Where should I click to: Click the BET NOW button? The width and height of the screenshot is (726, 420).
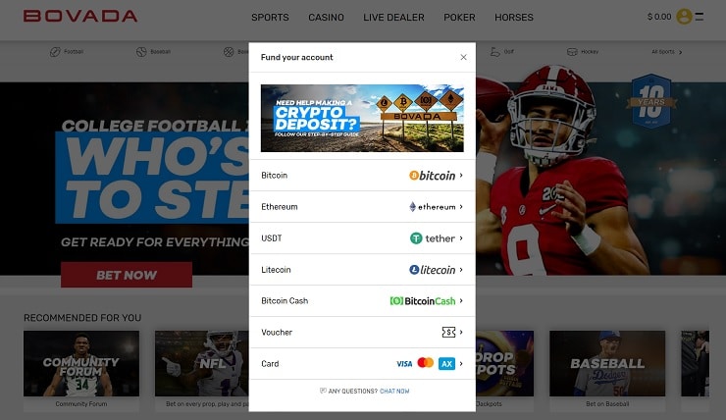[x=127, y=275]
